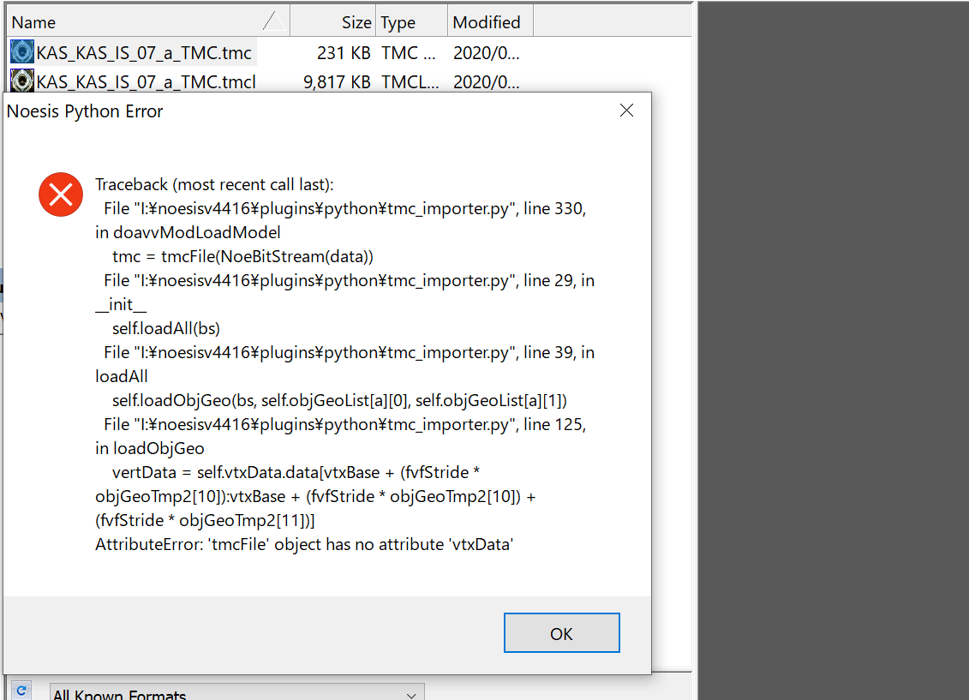This screenshot has width=969, height=700.
Task: Click the 9,817 KB size cell
Action: click(337, 82)
